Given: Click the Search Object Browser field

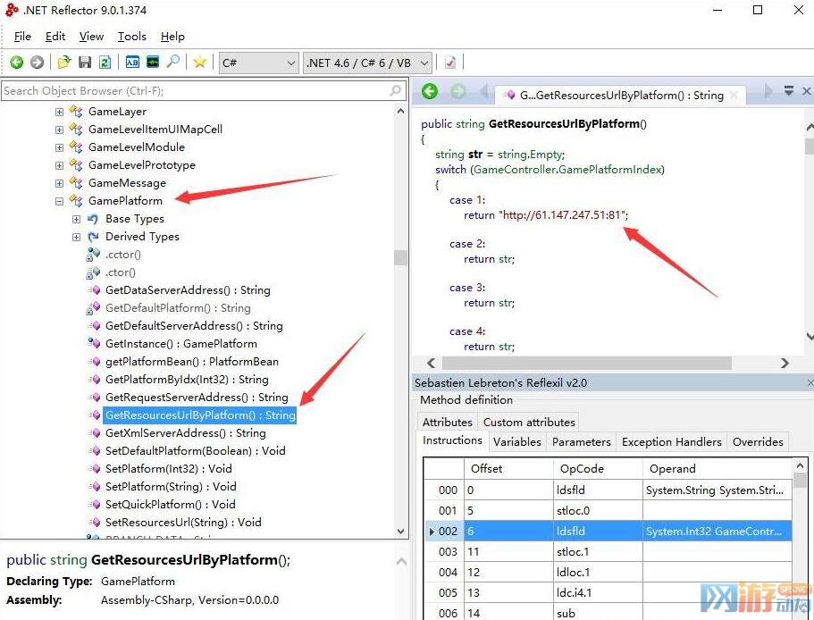Looking at the screenshot, I should pyautogui.click(x=203, y=91).
